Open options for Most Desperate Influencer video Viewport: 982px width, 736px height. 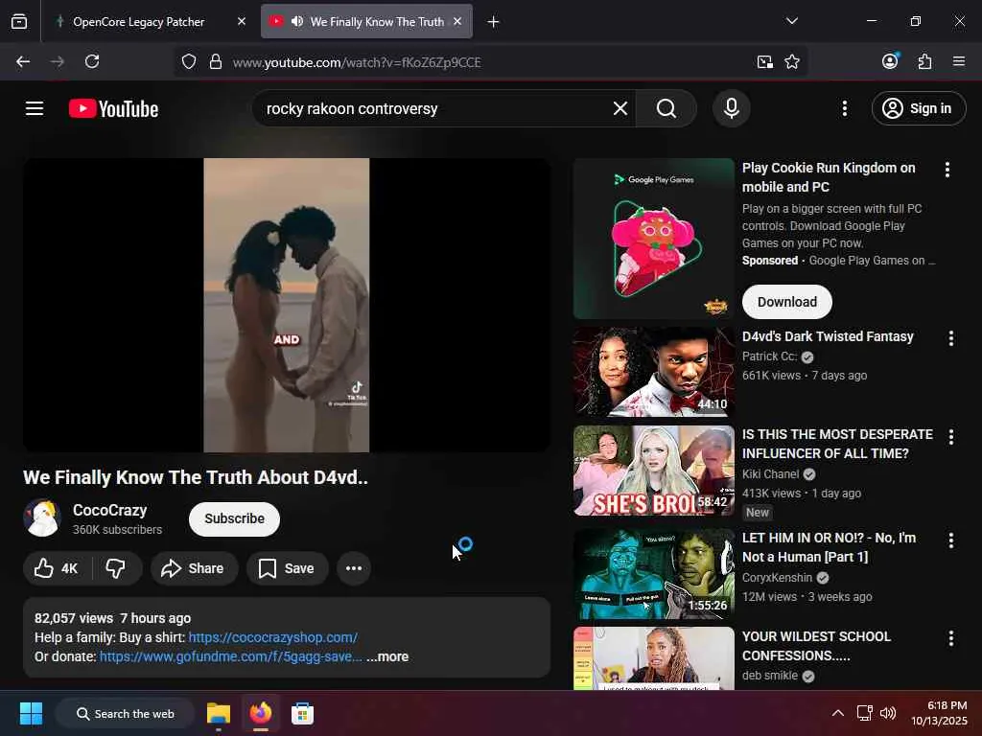tap(950, 436)
